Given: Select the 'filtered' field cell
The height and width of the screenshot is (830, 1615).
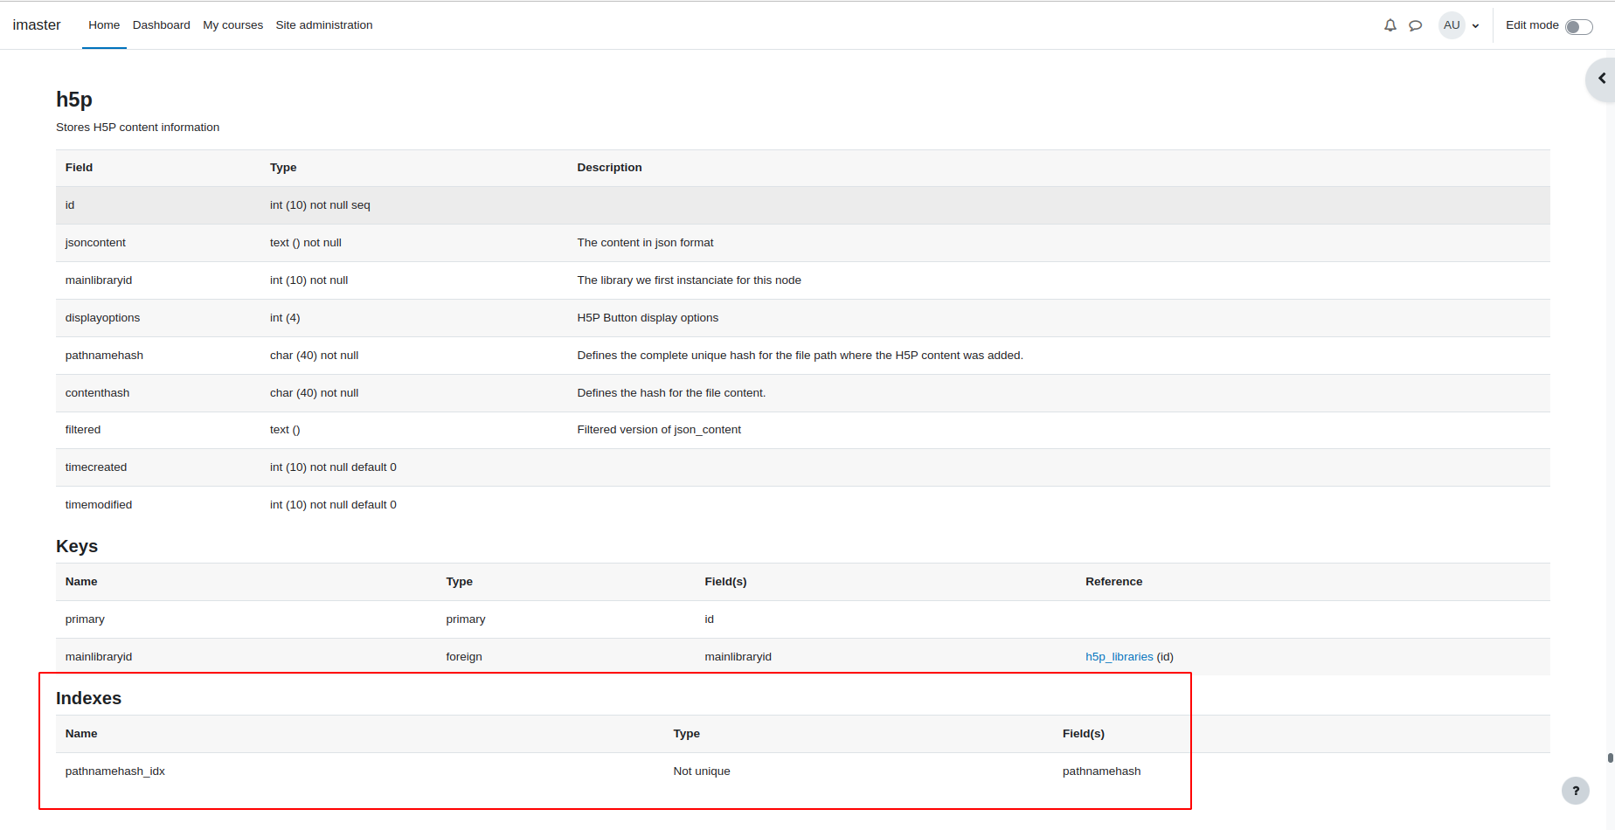Looking at the screenshot, I should pyautogui.click(x=83, y=430).
